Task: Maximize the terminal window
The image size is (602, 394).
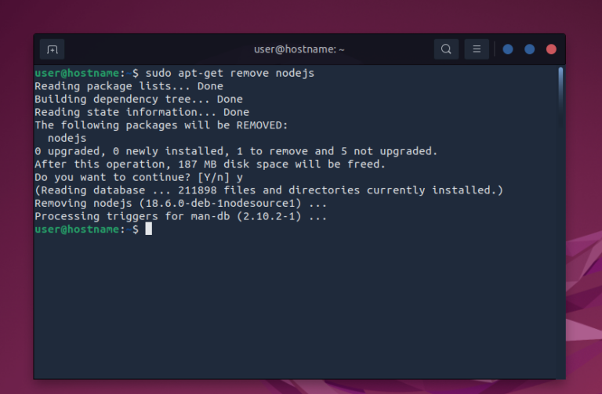Action: [530, 49]
